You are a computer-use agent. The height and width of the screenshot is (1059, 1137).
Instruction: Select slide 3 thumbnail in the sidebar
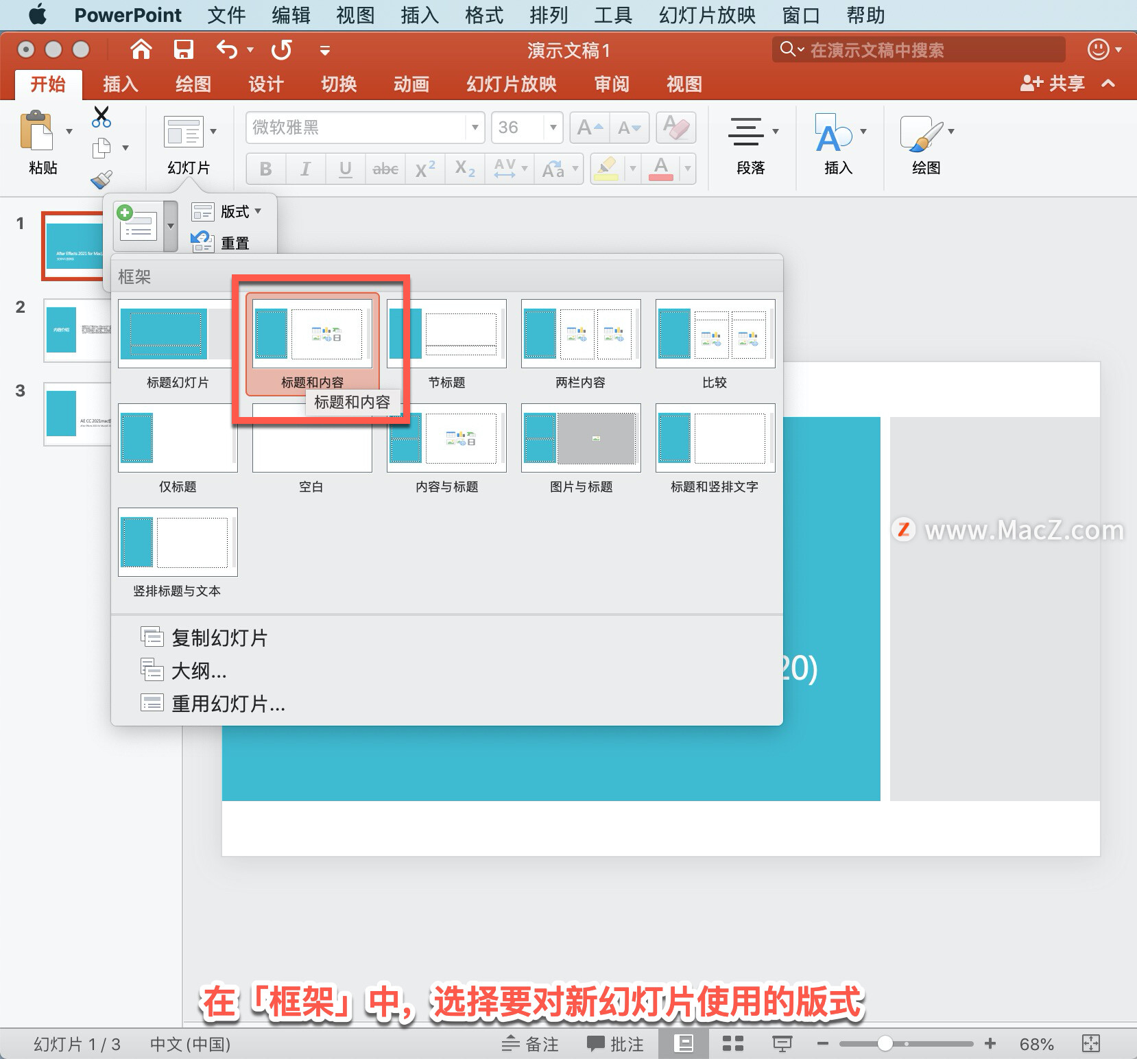pyautogui.click(x=77, y=414)
